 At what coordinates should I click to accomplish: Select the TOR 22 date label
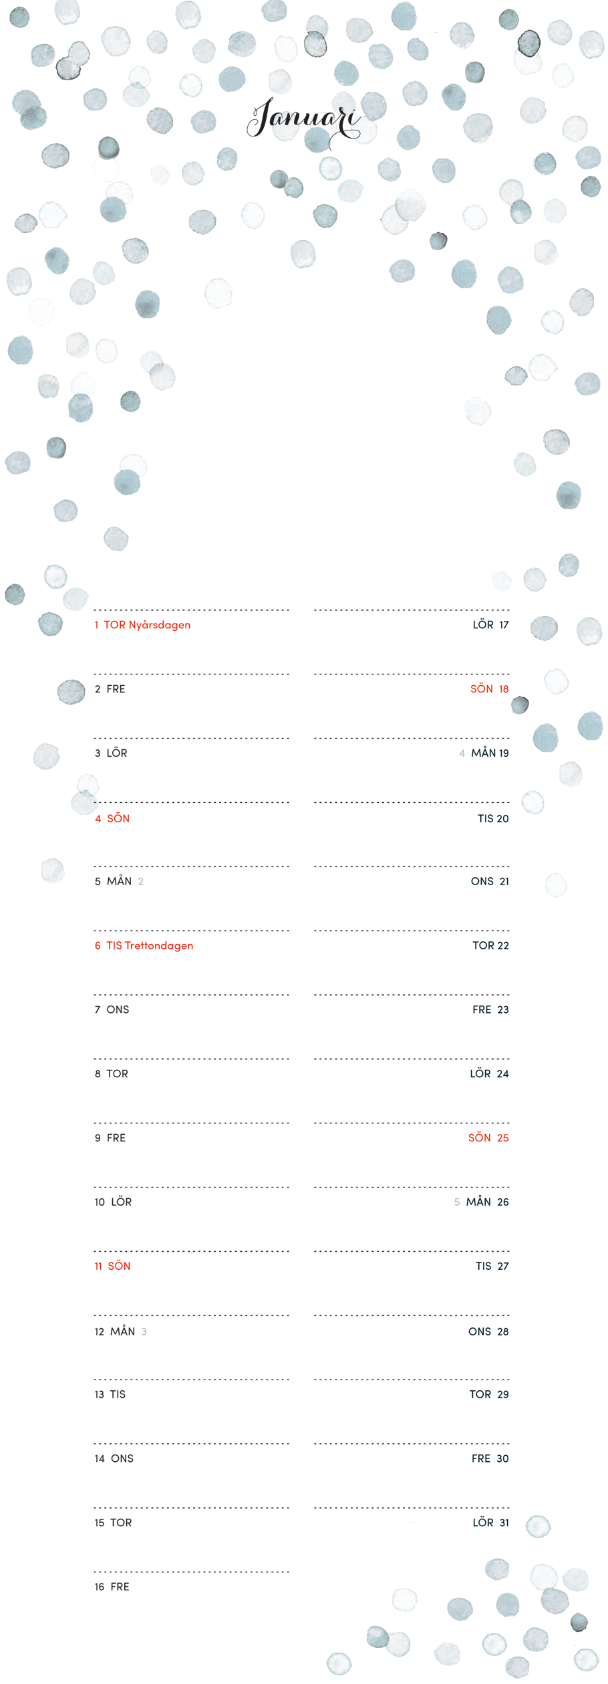pyautogui.click(x=490, y=945)
